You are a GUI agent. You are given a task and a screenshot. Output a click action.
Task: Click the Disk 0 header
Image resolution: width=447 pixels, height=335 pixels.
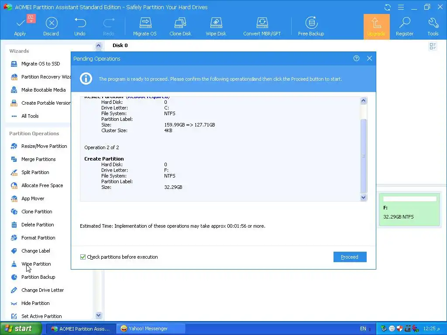click(x=120, y=45)
